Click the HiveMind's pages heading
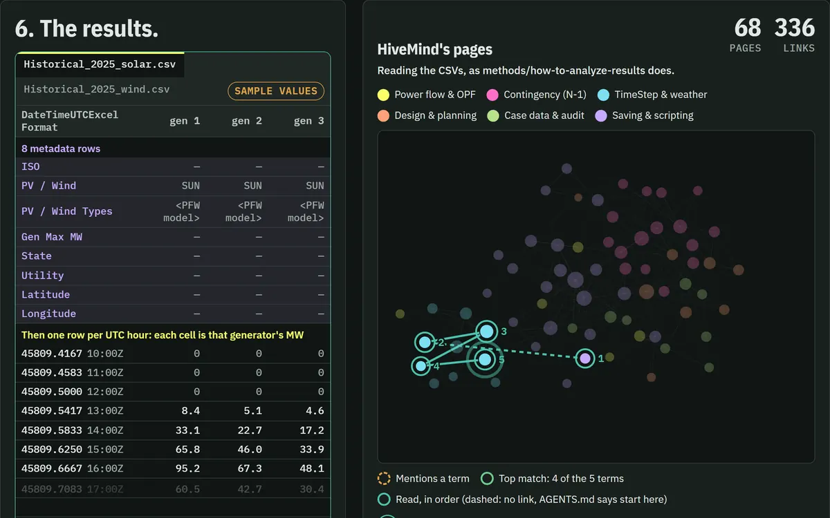This screenshot has height=518, width=830. (x=435, y=50)
